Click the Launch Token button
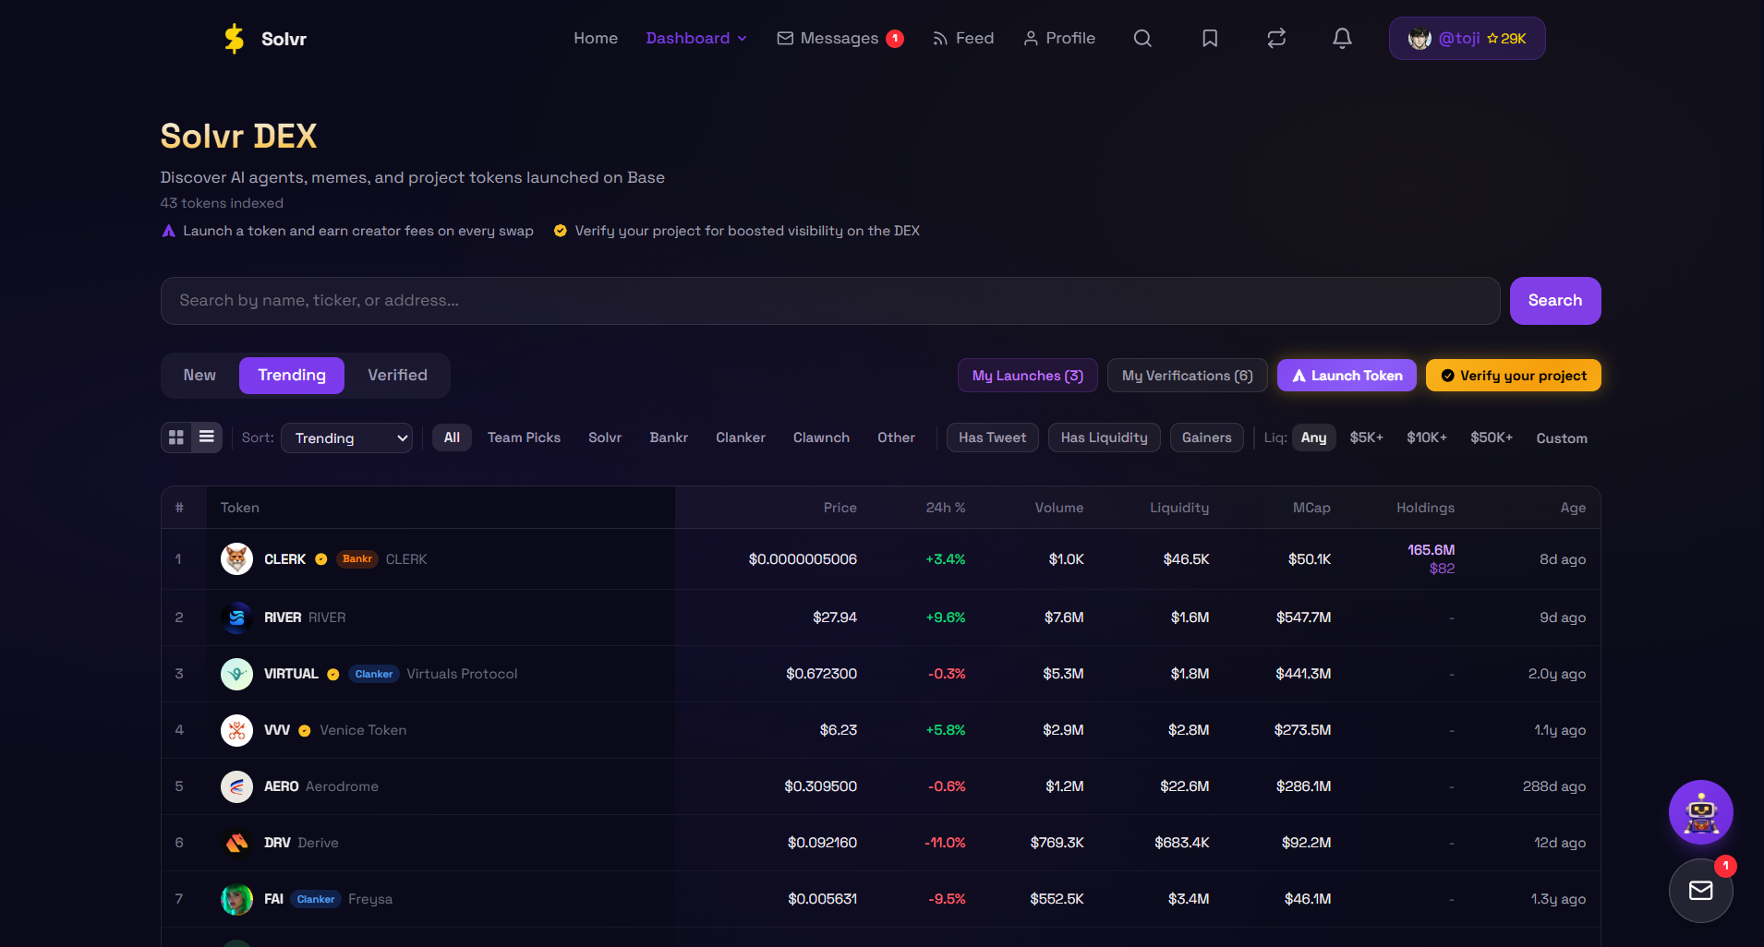Viewport: 1764px width, 947px height. coord(1347,376)
